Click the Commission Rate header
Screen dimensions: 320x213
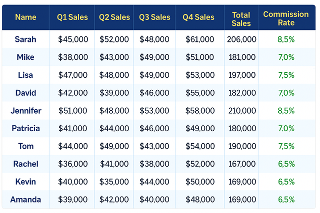(286, 18)
